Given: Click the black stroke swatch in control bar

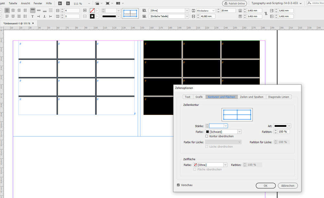Looking at the screenshot, I should point(92,16).
